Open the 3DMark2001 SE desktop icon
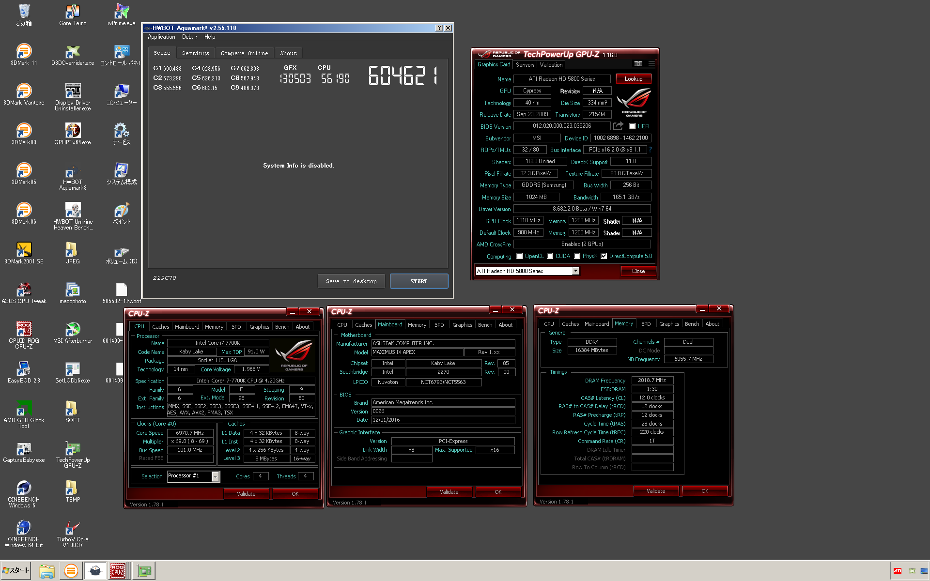Viewport: 930px width, 581px height. [24, 253]
